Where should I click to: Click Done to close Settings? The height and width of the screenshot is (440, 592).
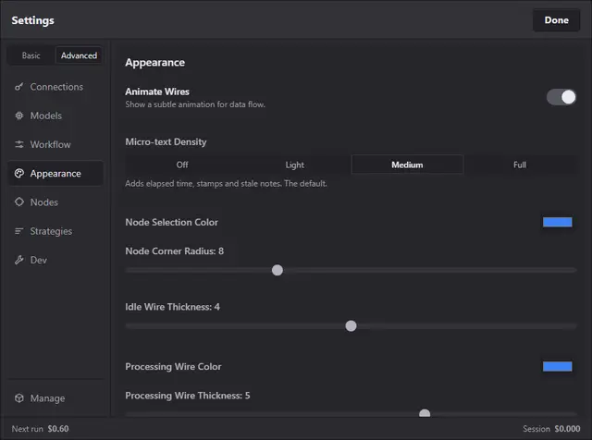click(x=556, y=20)
